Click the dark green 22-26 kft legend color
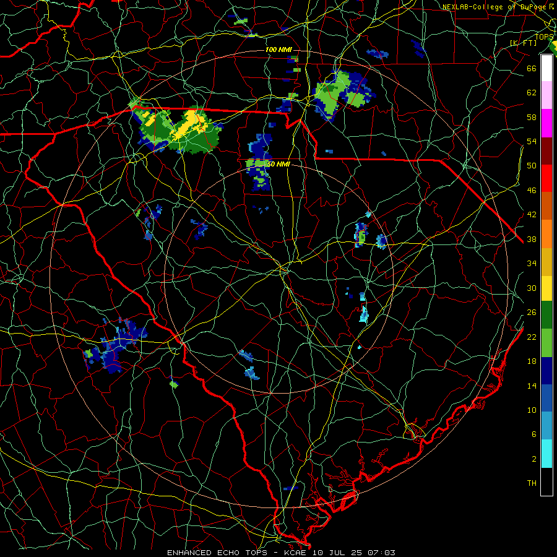Screen dimensions: 557x557 click(546, 315)
